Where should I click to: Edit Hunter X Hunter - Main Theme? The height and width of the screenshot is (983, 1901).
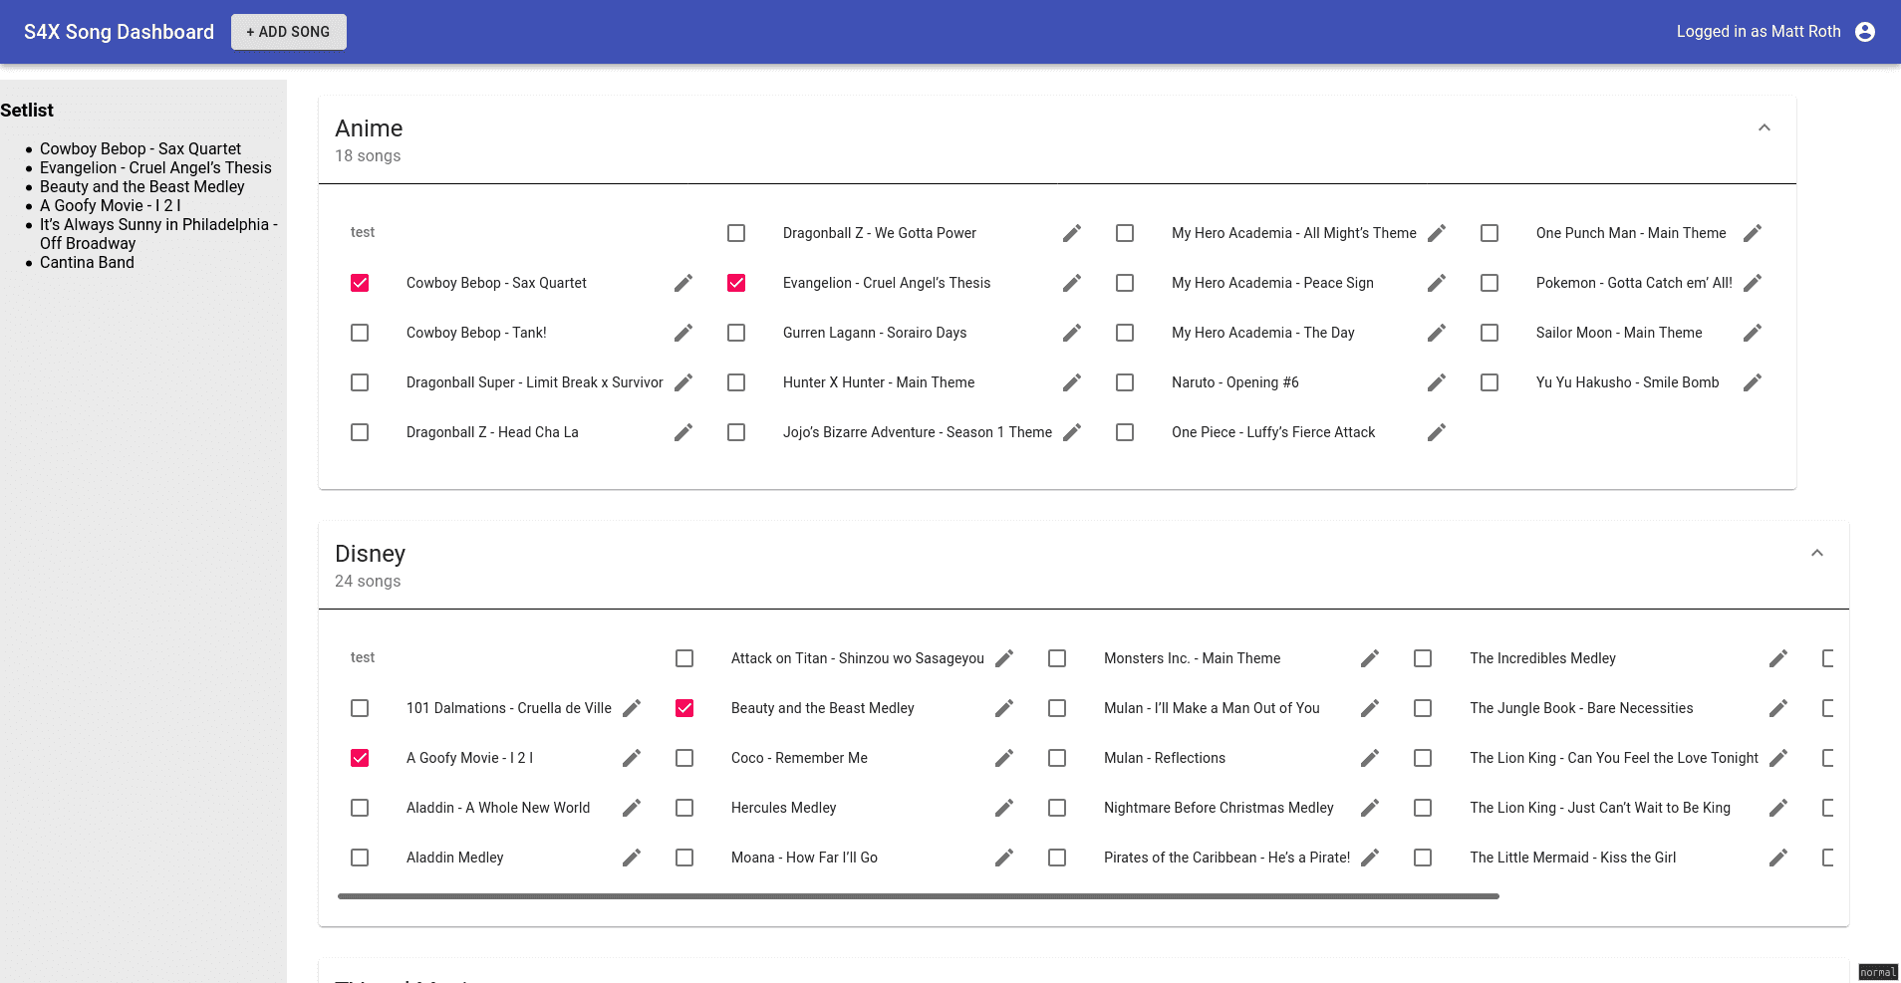tap(1072, 382)
